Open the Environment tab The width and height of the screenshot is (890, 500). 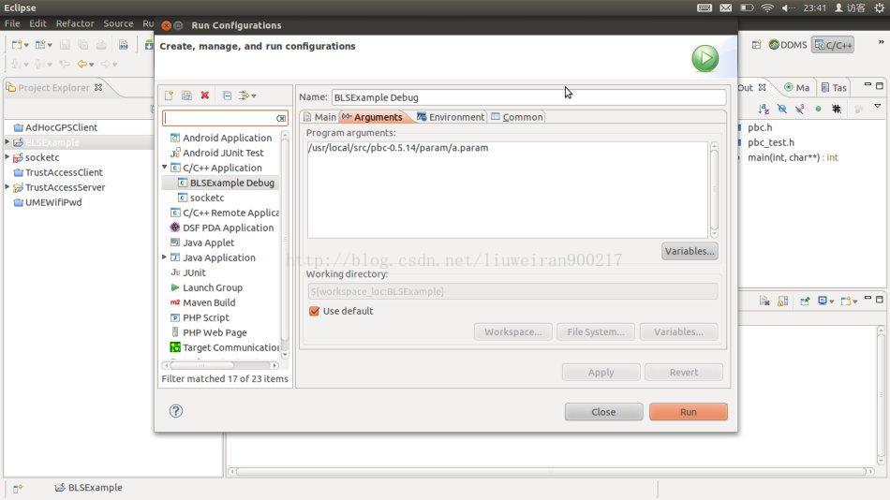pyautogui.click(x=451, y=117)
